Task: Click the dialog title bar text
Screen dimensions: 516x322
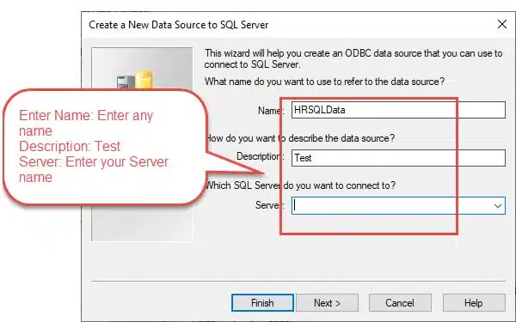Action: tap(179, 25)
